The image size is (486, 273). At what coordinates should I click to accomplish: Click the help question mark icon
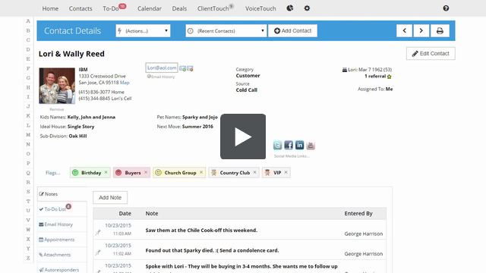coord(446,8)
